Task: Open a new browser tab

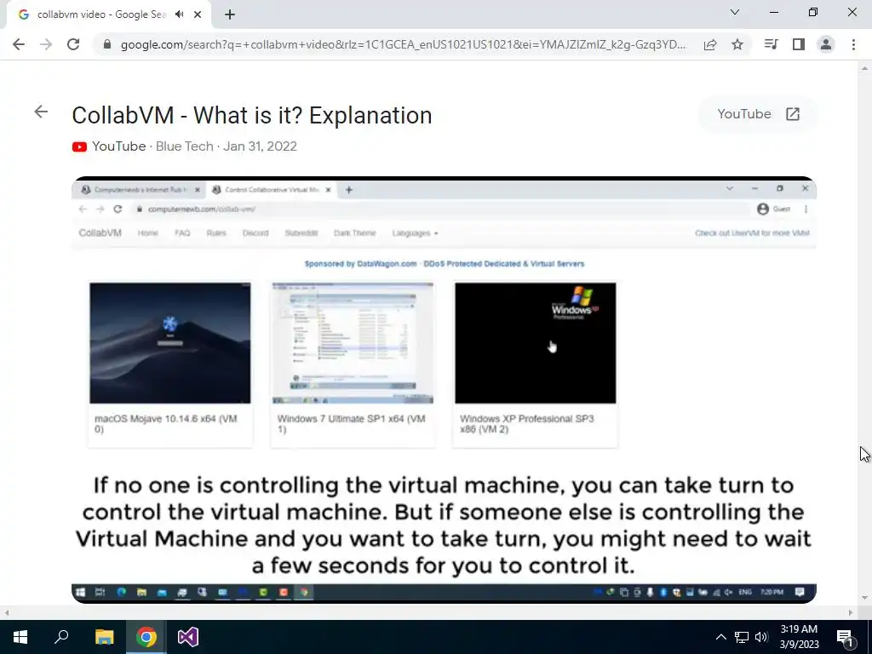Action: (230, 14)
